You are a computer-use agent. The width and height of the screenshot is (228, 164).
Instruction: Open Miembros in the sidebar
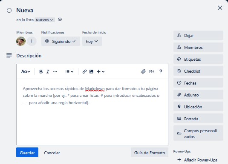pos(198,47)
